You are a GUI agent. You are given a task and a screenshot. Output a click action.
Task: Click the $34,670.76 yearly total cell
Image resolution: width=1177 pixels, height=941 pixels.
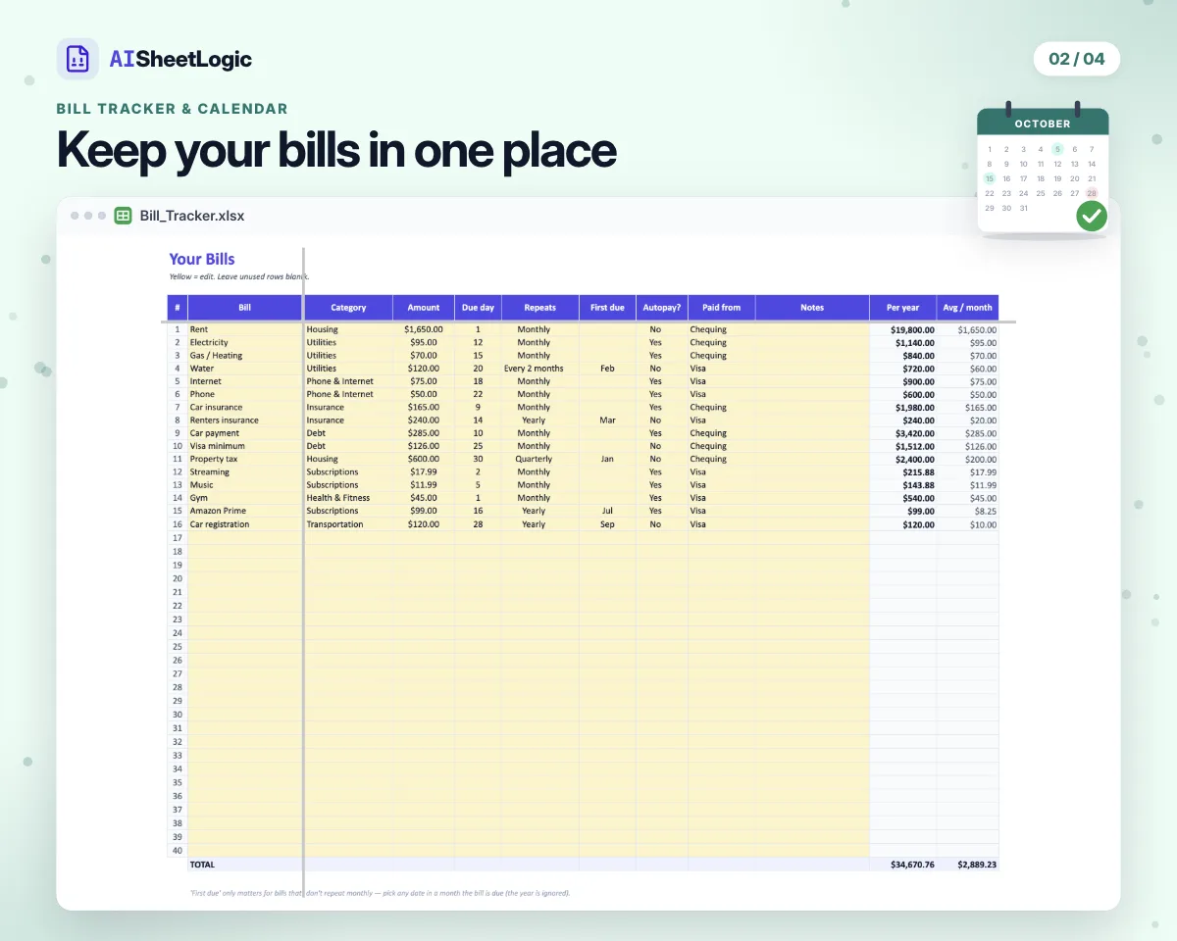[903, 865]
